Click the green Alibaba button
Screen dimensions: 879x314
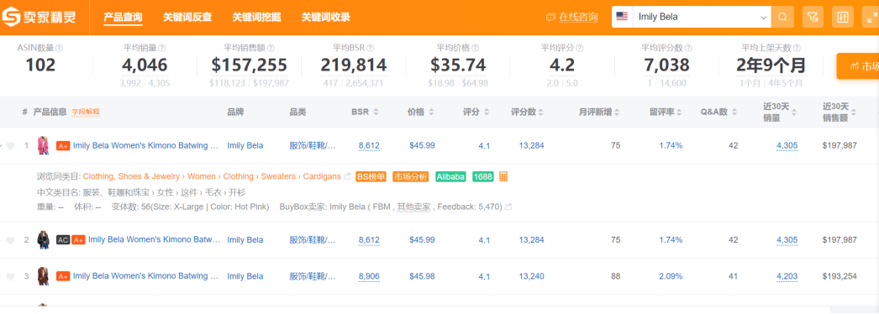pyautogui.click(x=450, y=176)
